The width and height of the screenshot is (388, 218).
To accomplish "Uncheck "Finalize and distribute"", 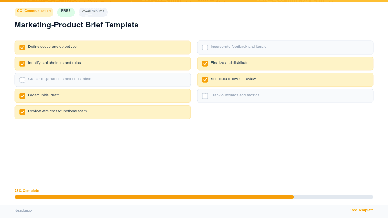I will 205,63.
